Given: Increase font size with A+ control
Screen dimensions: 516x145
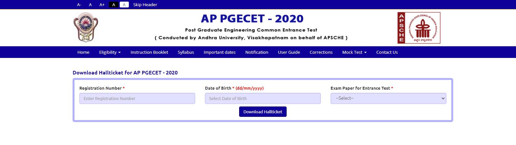Looking at the screenshot, I should (x=102, y=5).
